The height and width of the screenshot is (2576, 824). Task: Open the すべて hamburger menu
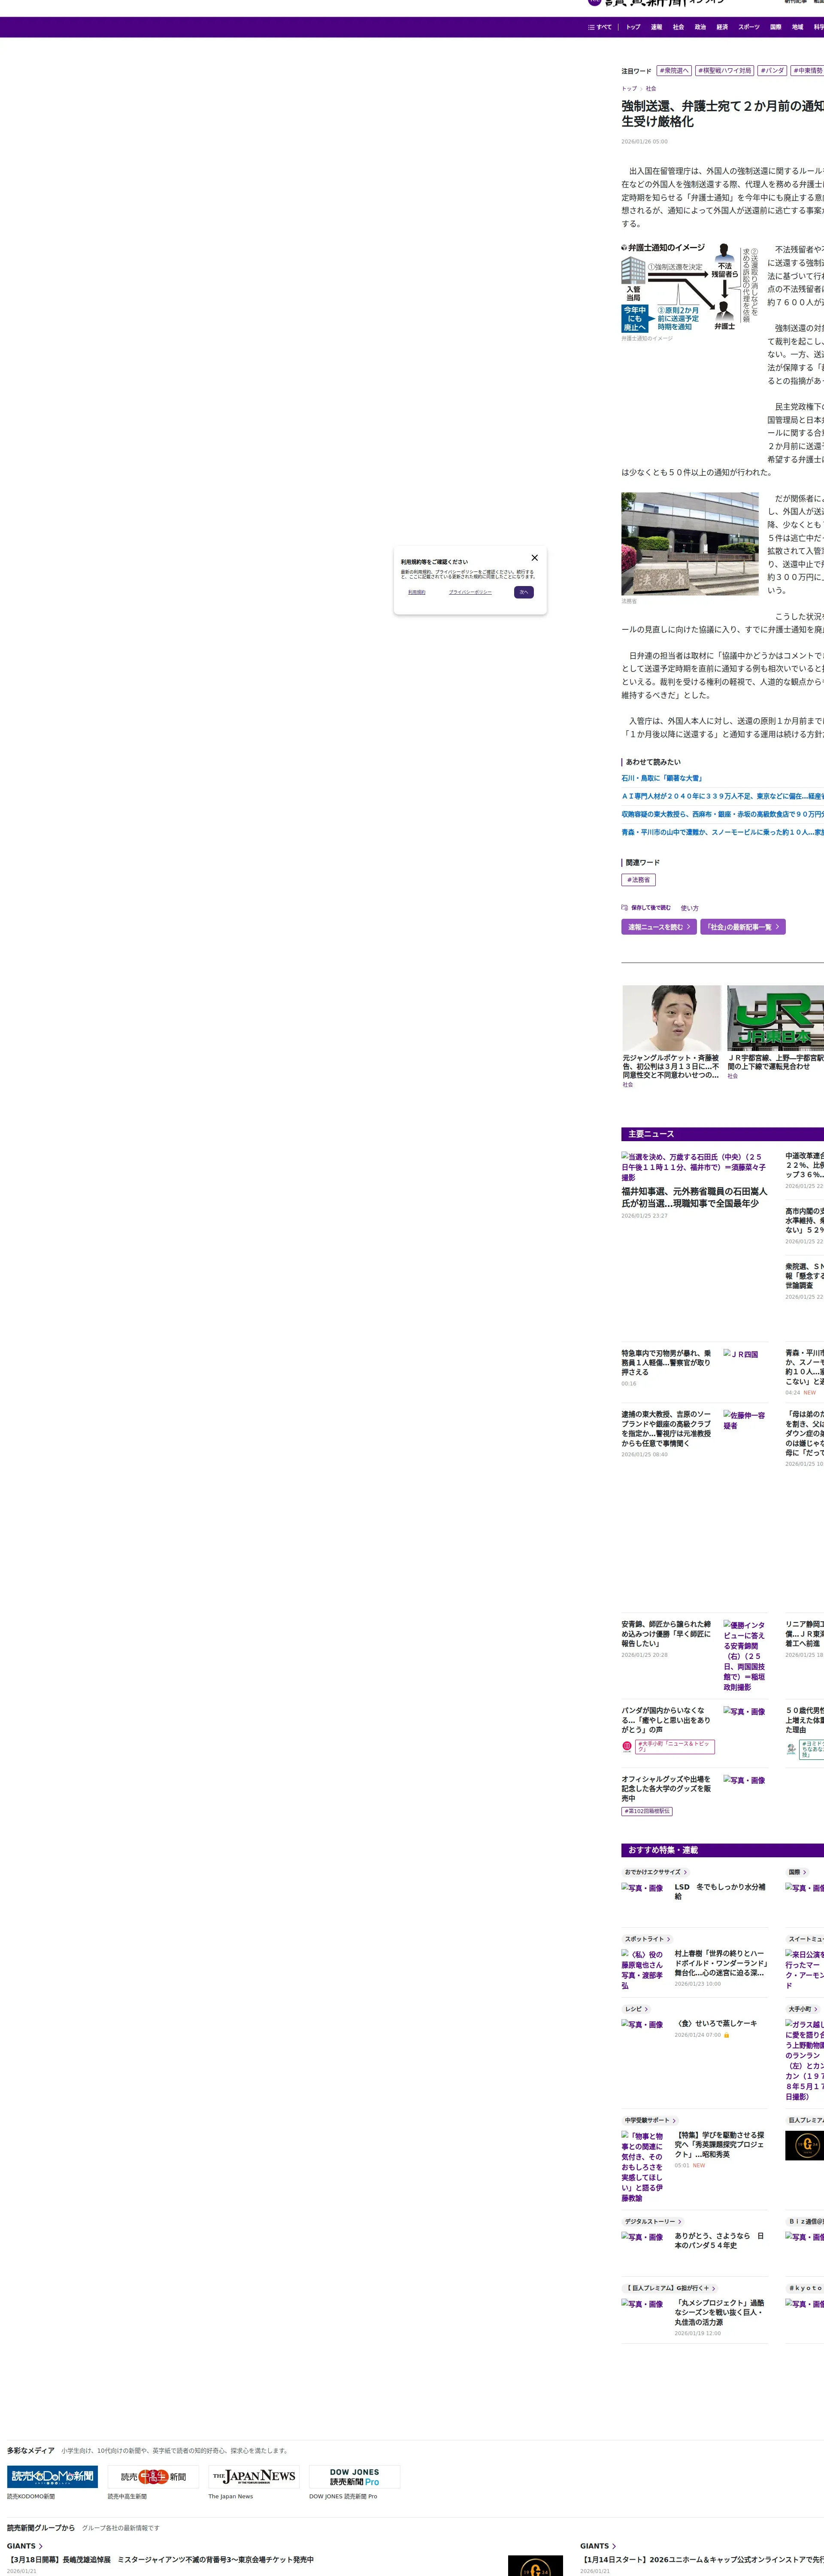tap(600, 27)
